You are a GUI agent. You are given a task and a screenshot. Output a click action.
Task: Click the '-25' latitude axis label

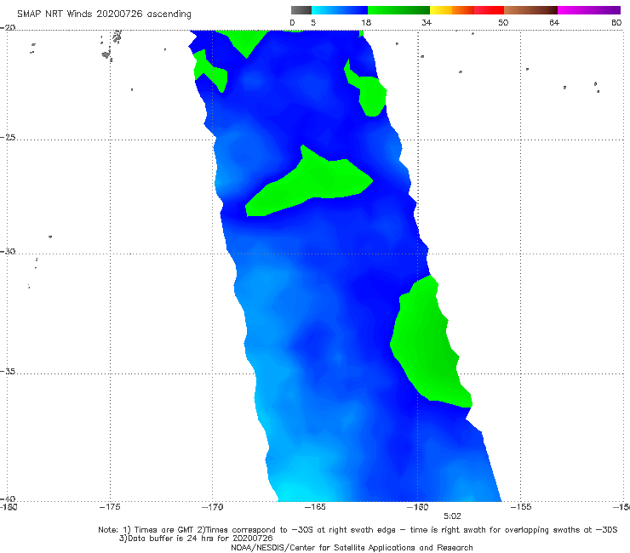tap(8, 137)
